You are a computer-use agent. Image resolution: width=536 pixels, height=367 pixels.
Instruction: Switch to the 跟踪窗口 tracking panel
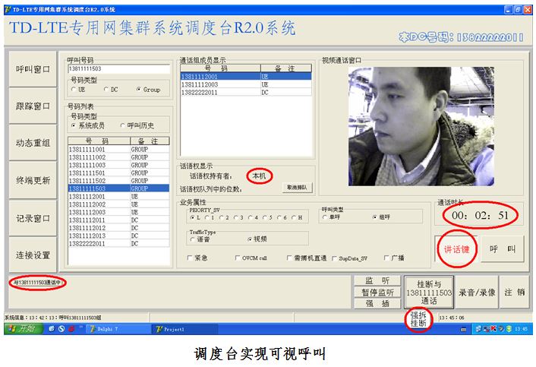pyautogui.click(x=33, y=106)
